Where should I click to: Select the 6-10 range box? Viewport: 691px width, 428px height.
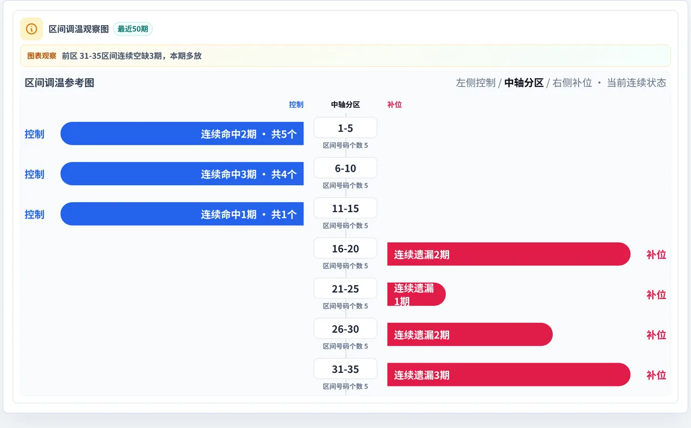tap(345, 168)
